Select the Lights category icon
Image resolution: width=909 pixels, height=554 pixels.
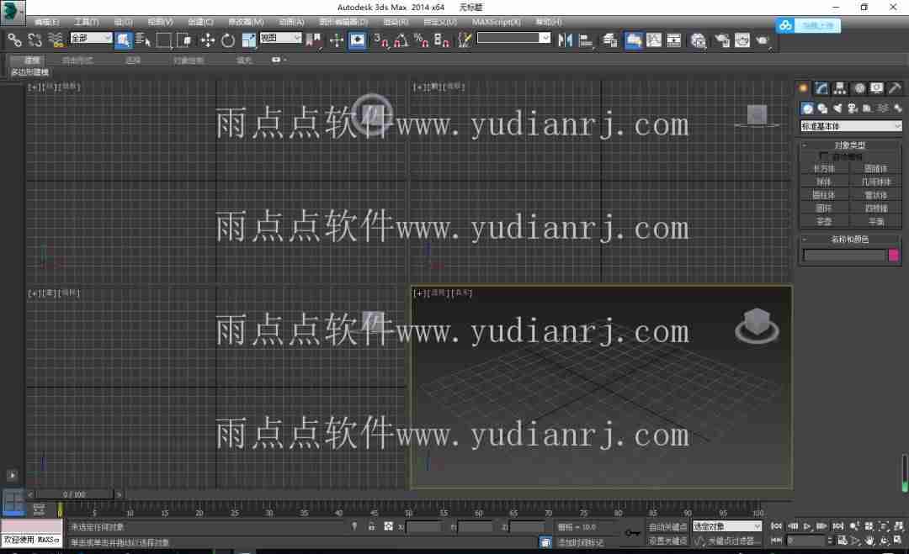(837, 108)
